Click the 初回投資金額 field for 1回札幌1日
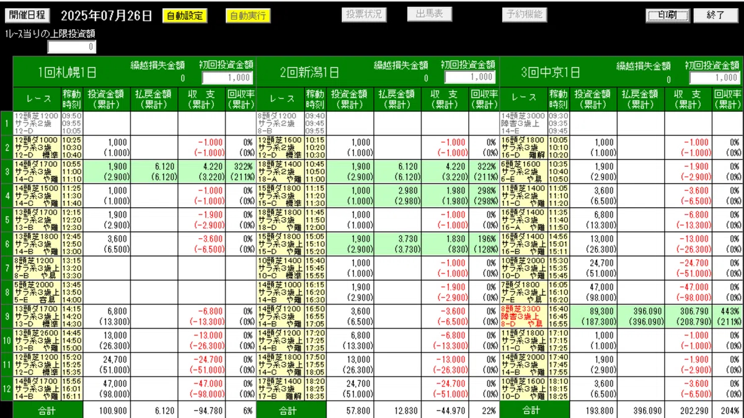The image size is (744, 418). (x=229, y=76)
